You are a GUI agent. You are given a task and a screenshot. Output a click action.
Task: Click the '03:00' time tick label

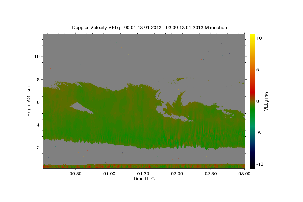[244, 174]
